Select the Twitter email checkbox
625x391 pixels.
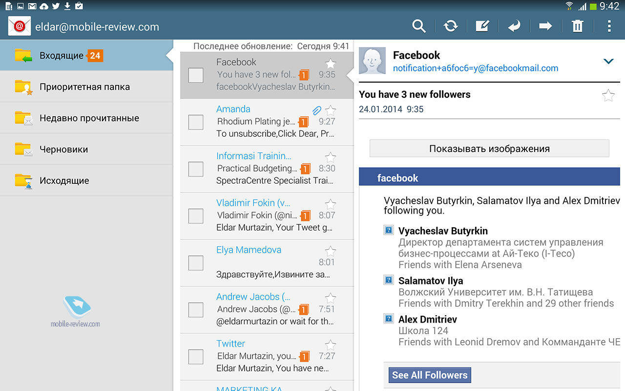pos(196,357)
